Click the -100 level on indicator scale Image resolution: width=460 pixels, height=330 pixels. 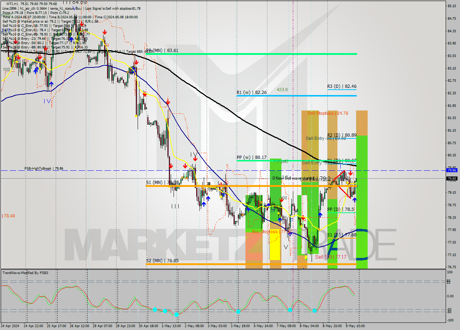(450, 320)
